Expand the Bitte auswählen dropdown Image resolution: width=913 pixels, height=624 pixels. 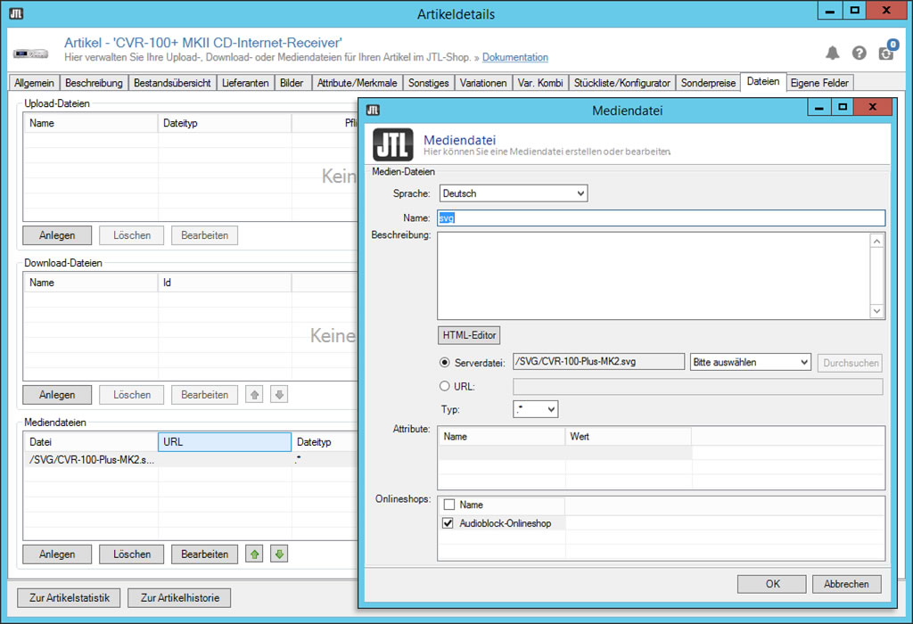click(x=750, y=362)
